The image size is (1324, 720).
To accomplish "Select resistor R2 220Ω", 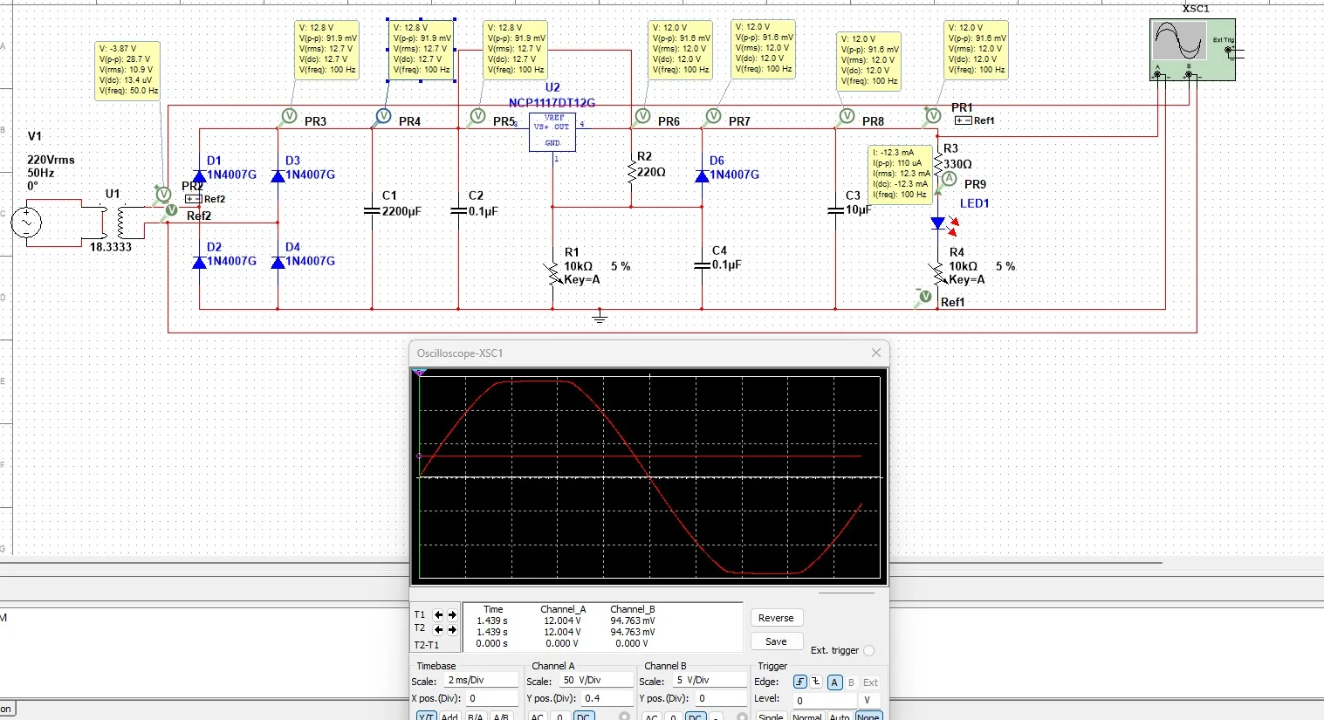I will (x=631, y=171).
